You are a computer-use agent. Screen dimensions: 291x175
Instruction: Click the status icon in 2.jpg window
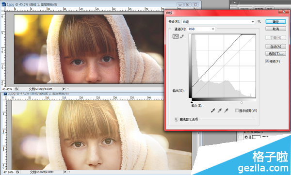[x=17, y=172]
